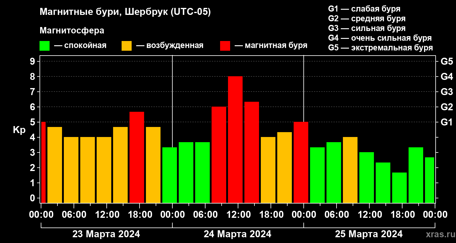Click the '06:00' time label above 25 Марта
The width and height of the screenshot is (456, 243).
(x=337, y=215)
